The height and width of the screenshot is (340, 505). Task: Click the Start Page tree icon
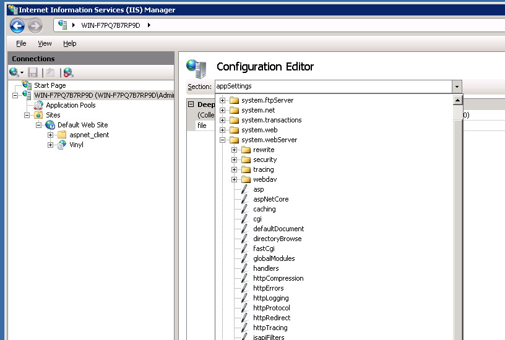[27, 85]
